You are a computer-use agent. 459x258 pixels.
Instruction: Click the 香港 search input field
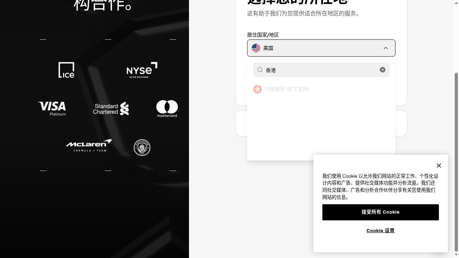pos(321,70)
